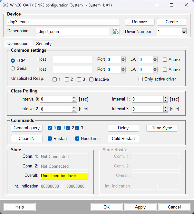Click the Description text field
The width and height of the screenshot is (194, 214).
[72, 32]
